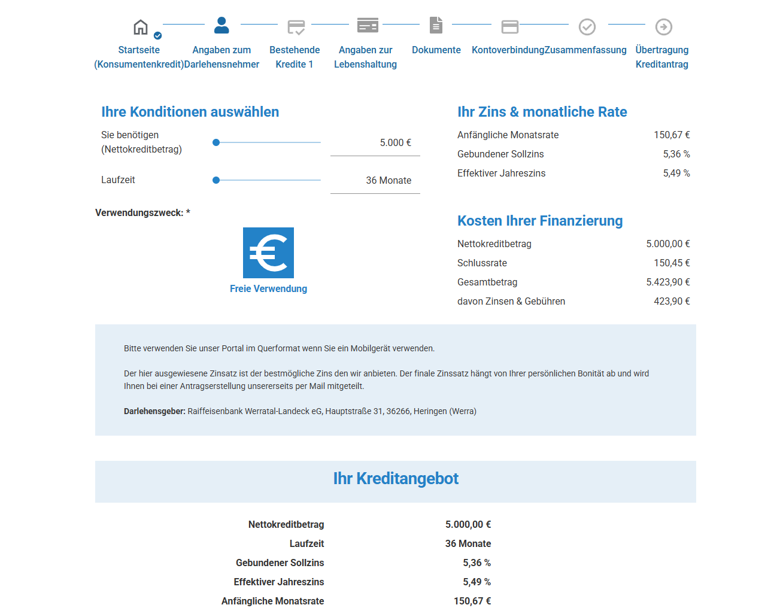Select the Zusammenfassung checkmark circle icon
The width and height of the screenshot is (780, 611).
pyautogui.click(x=587, y=27)
